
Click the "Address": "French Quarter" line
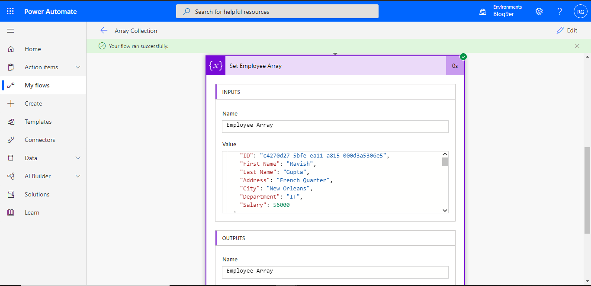click(286, 180)
